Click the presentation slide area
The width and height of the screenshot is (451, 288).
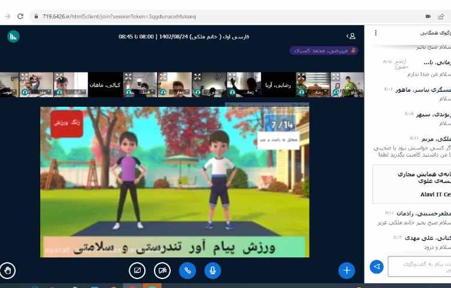tap(174, 182)
